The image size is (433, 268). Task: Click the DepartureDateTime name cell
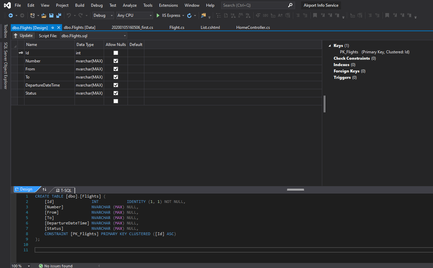(49, 85)
